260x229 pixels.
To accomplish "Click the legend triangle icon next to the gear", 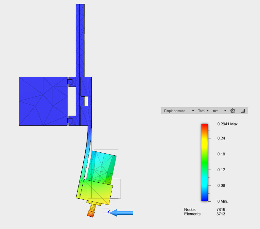I will pos(243,111).
